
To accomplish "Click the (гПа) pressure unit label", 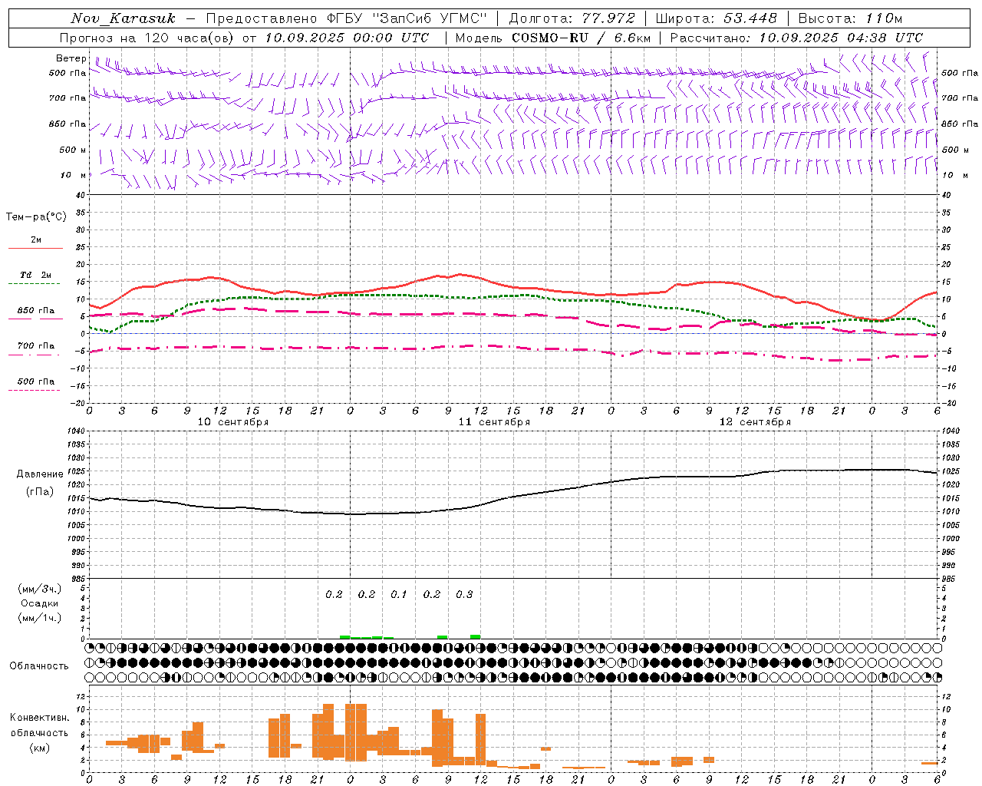I will tap(40, 492).
